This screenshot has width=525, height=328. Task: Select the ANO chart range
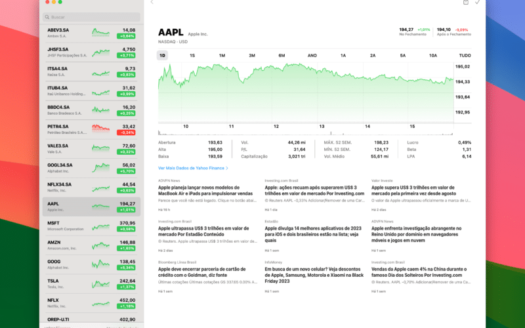312,56
